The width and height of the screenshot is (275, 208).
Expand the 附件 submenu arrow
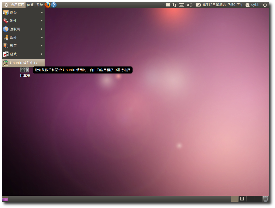click(x=42, y=21)
